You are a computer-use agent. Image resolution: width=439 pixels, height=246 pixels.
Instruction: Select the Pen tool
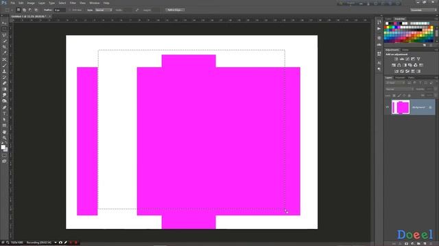[4, 107]
